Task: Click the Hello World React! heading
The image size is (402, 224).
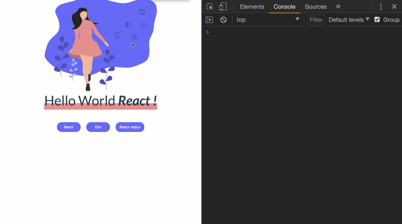Action: (x=100, y=101)
